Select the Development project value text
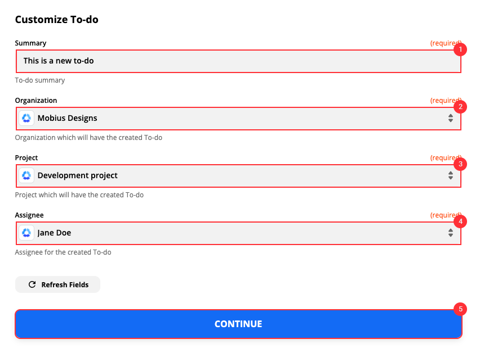Viewport: 480px width, 353px height. pyautogui.click(x=77, y=175)
